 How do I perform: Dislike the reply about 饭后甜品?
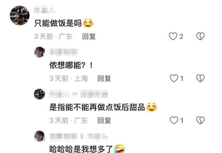point(200,120)
